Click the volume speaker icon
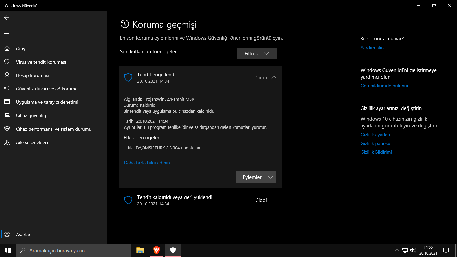Viewport: 457px width, 257px height. [413, 250]
